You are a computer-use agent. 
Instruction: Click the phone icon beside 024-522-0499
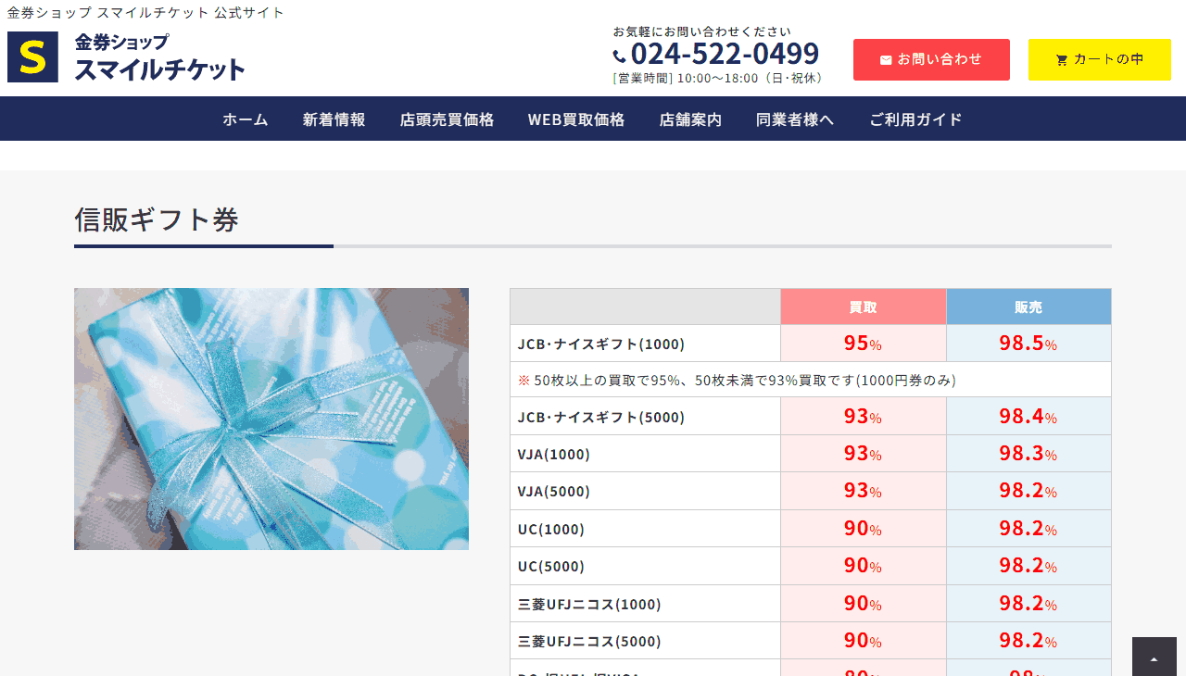pyautogui.click(x=620, y=56)
